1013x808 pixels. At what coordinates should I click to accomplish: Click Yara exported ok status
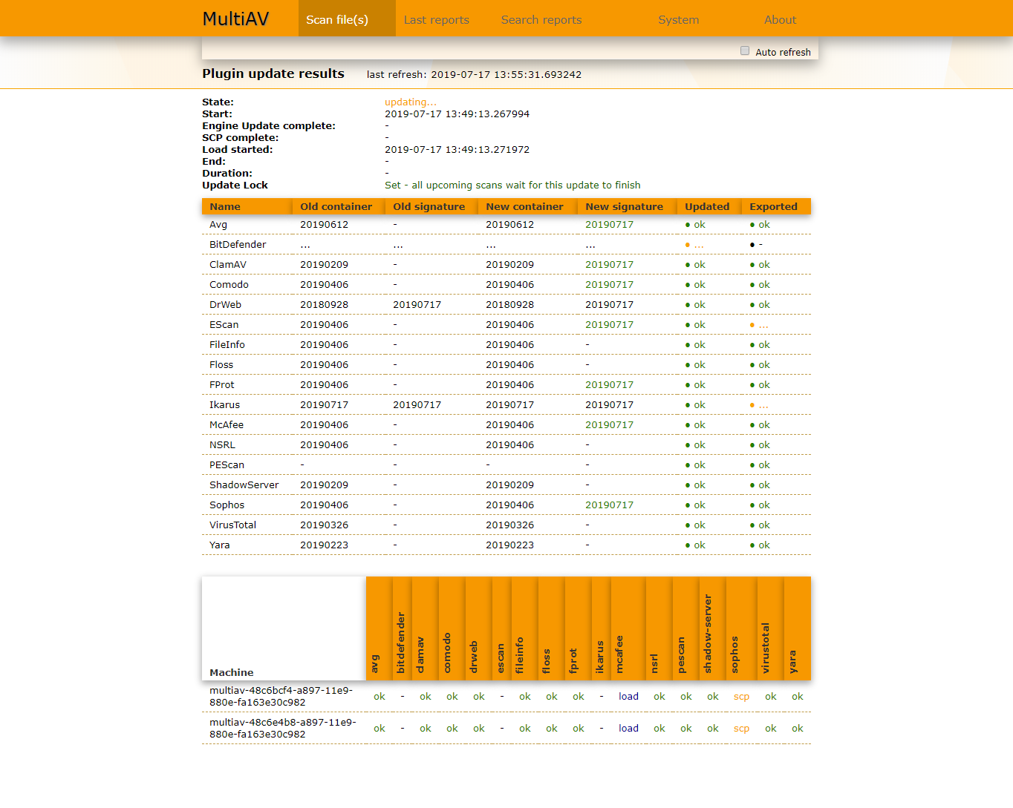click(x=760, y=545)
